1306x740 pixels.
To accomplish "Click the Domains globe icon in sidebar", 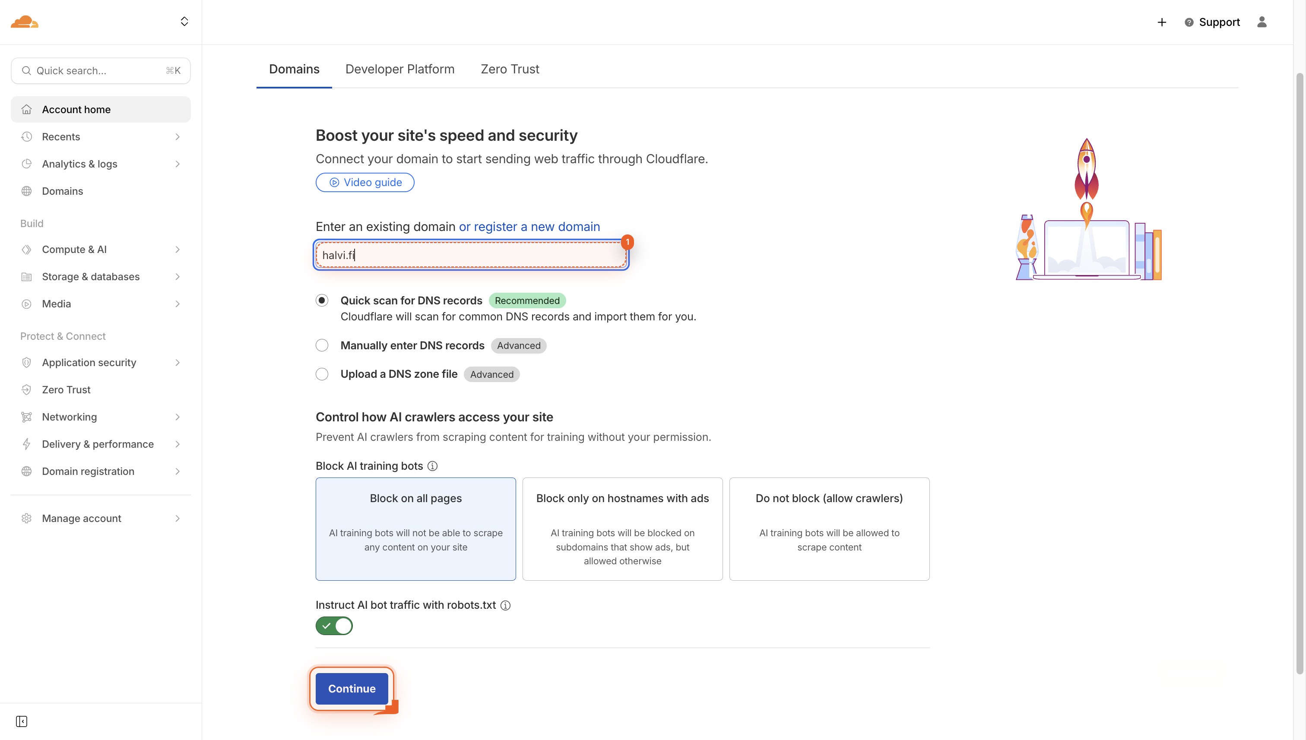I will [27, 191].
